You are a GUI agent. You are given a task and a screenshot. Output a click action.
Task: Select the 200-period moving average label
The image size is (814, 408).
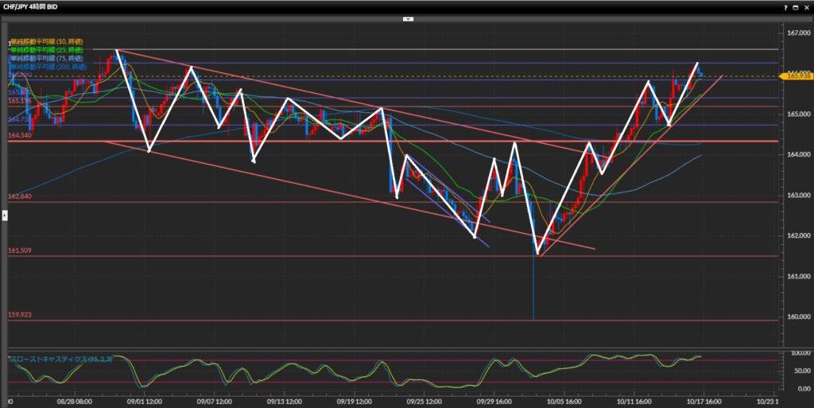point(48,67)
